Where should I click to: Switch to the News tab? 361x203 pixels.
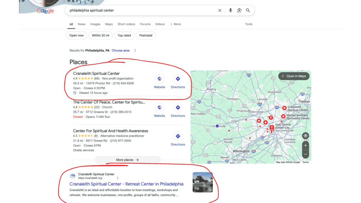coord(81,24)
